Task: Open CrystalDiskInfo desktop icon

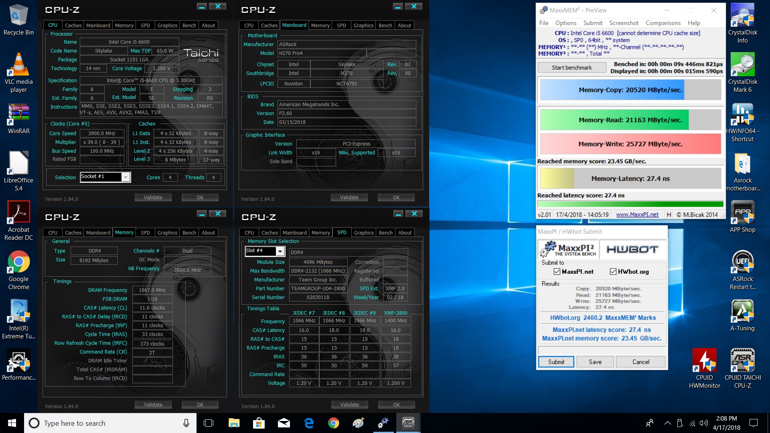Action: (x=742, y=24)
